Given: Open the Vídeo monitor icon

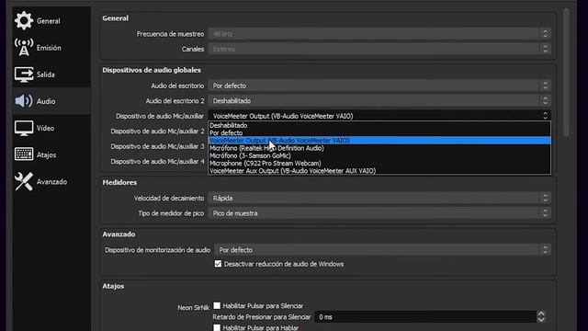Looking at the screenshot, I should coord(24,128).
